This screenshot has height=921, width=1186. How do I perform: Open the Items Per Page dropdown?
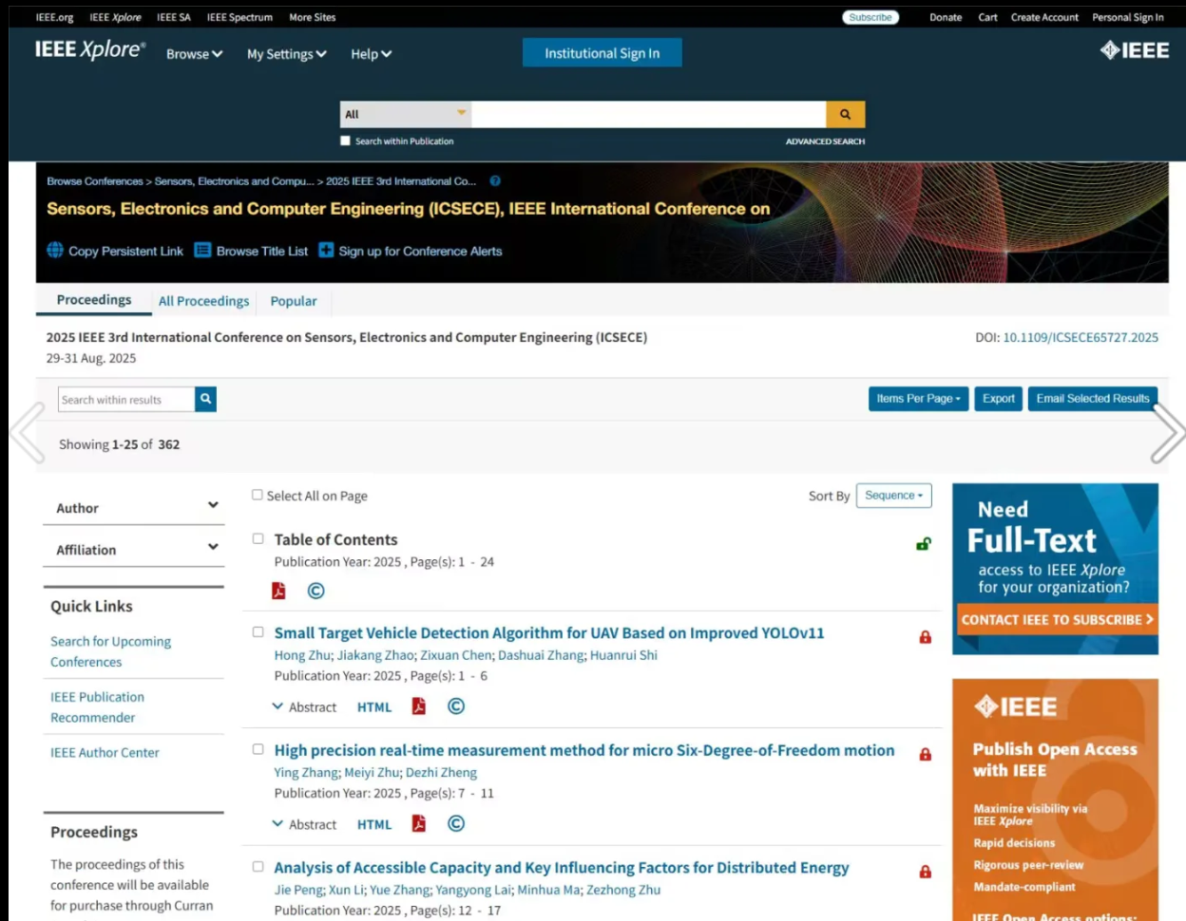pyautogui.click(x=918, y=399)
